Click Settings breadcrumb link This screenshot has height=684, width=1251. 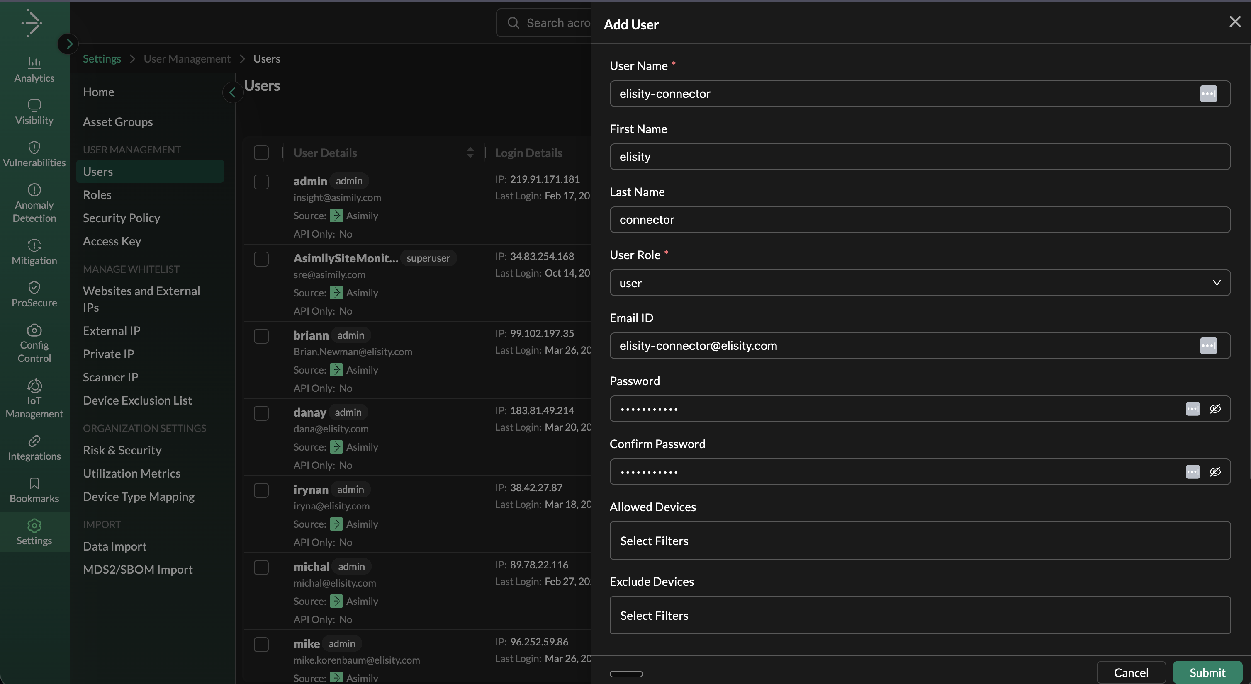click(x=102, y=59)
